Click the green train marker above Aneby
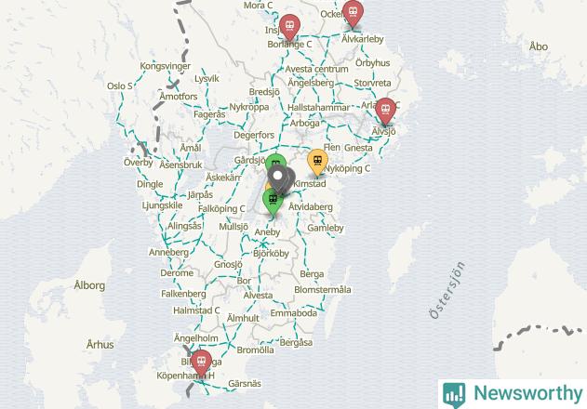The width and height of the screenshot is (587, 409). point(273,202)
